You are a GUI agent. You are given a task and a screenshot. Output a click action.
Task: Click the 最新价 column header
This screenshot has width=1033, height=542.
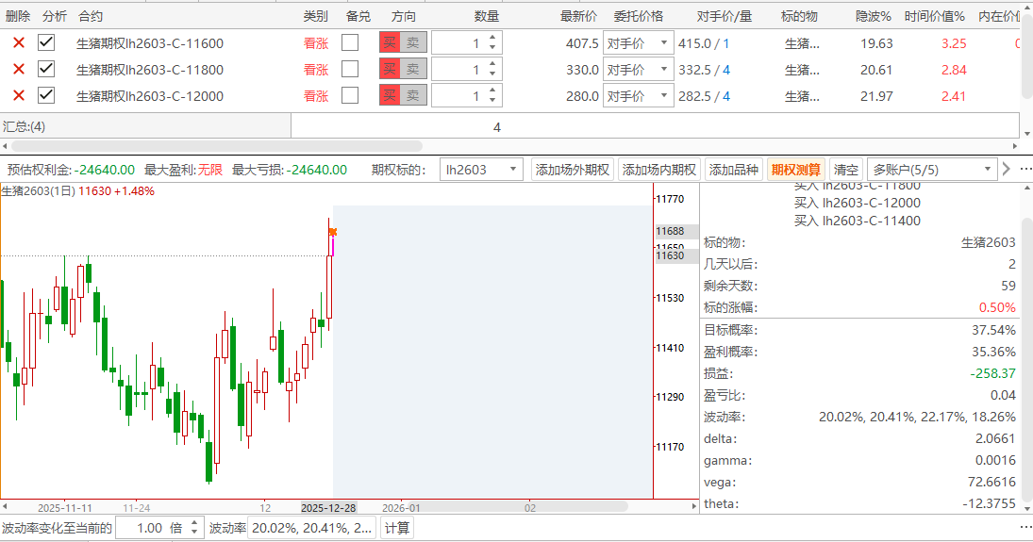pos(578,16)
